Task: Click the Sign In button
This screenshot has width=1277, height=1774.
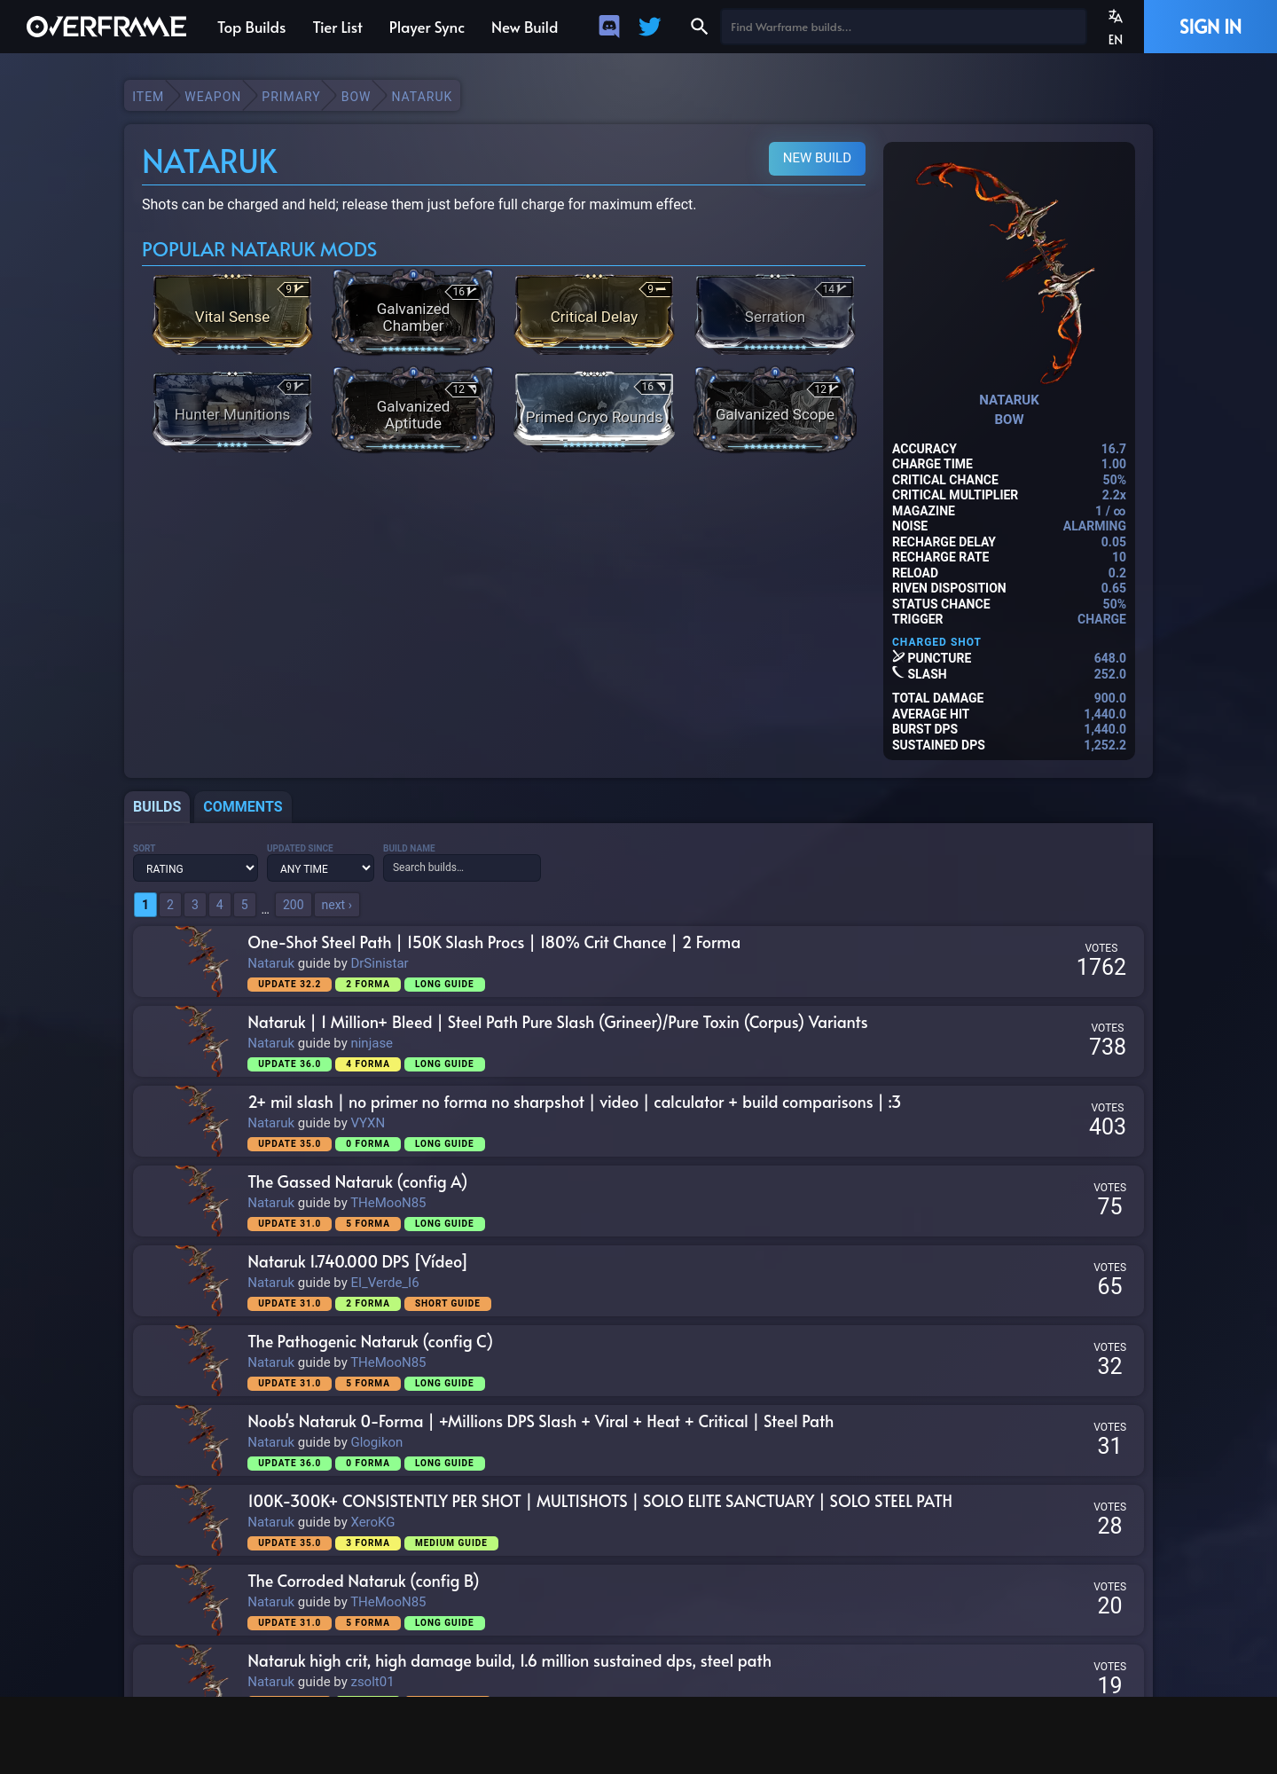Action: pos(1210,27)
